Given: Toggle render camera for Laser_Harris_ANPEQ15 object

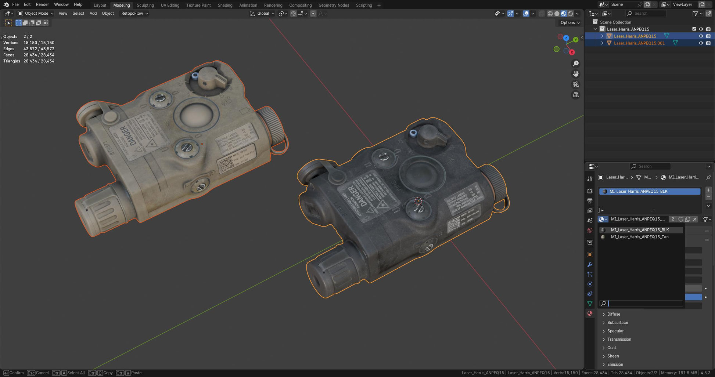Looking at the screenshot, I should click(x=708, y=36).
